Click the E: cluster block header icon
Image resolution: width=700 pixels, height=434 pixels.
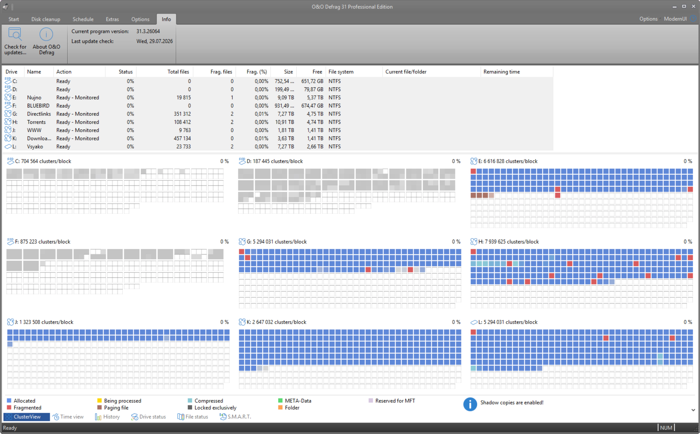pos(474,161)
